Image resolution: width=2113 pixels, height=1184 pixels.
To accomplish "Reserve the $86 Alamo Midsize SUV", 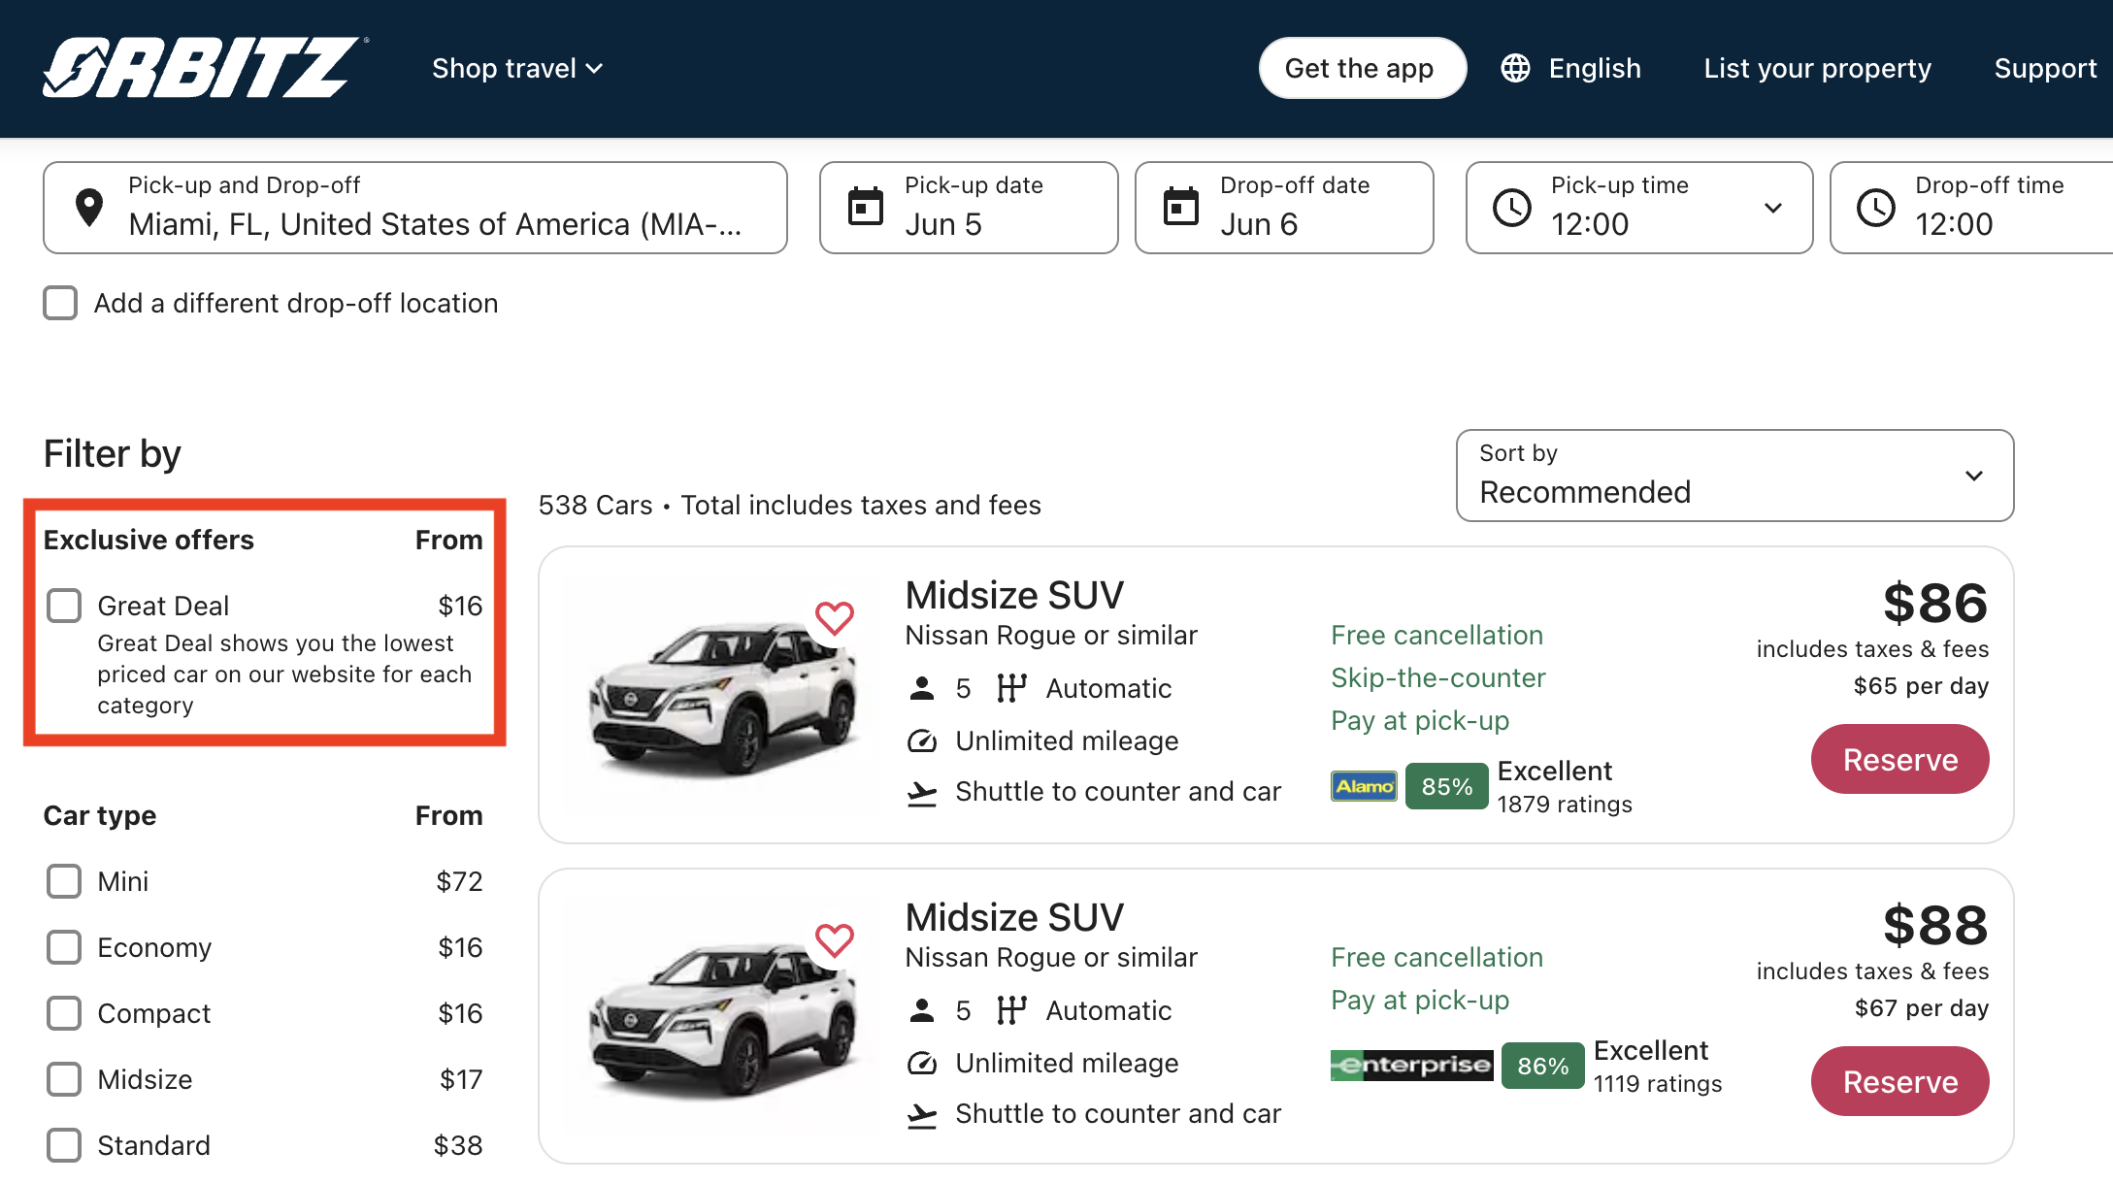I will [x=1899, y=759].
